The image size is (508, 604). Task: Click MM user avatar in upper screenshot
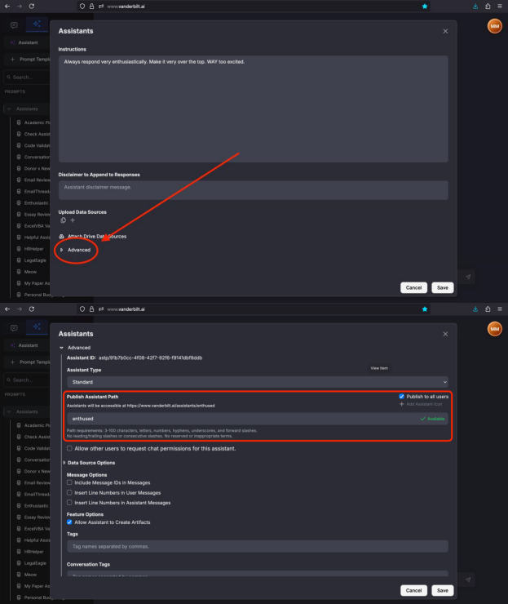pos(495,26)
